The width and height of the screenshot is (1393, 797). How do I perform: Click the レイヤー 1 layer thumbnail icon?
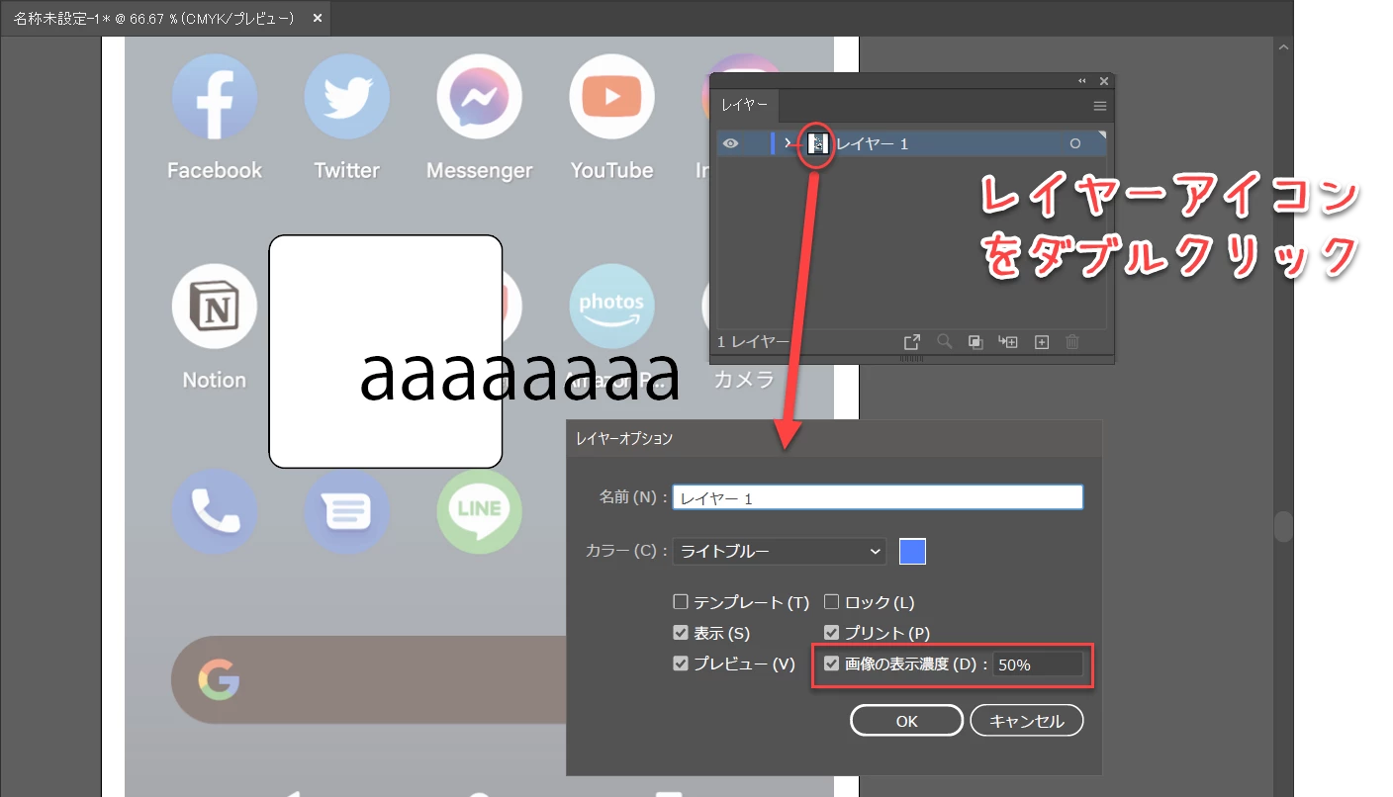(818, 143)
